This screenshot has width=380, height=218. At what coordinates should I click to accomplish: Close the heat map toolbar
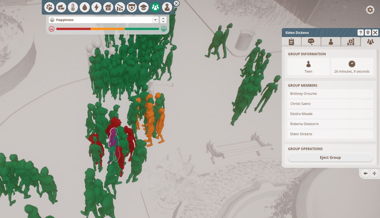coord(176,3)
